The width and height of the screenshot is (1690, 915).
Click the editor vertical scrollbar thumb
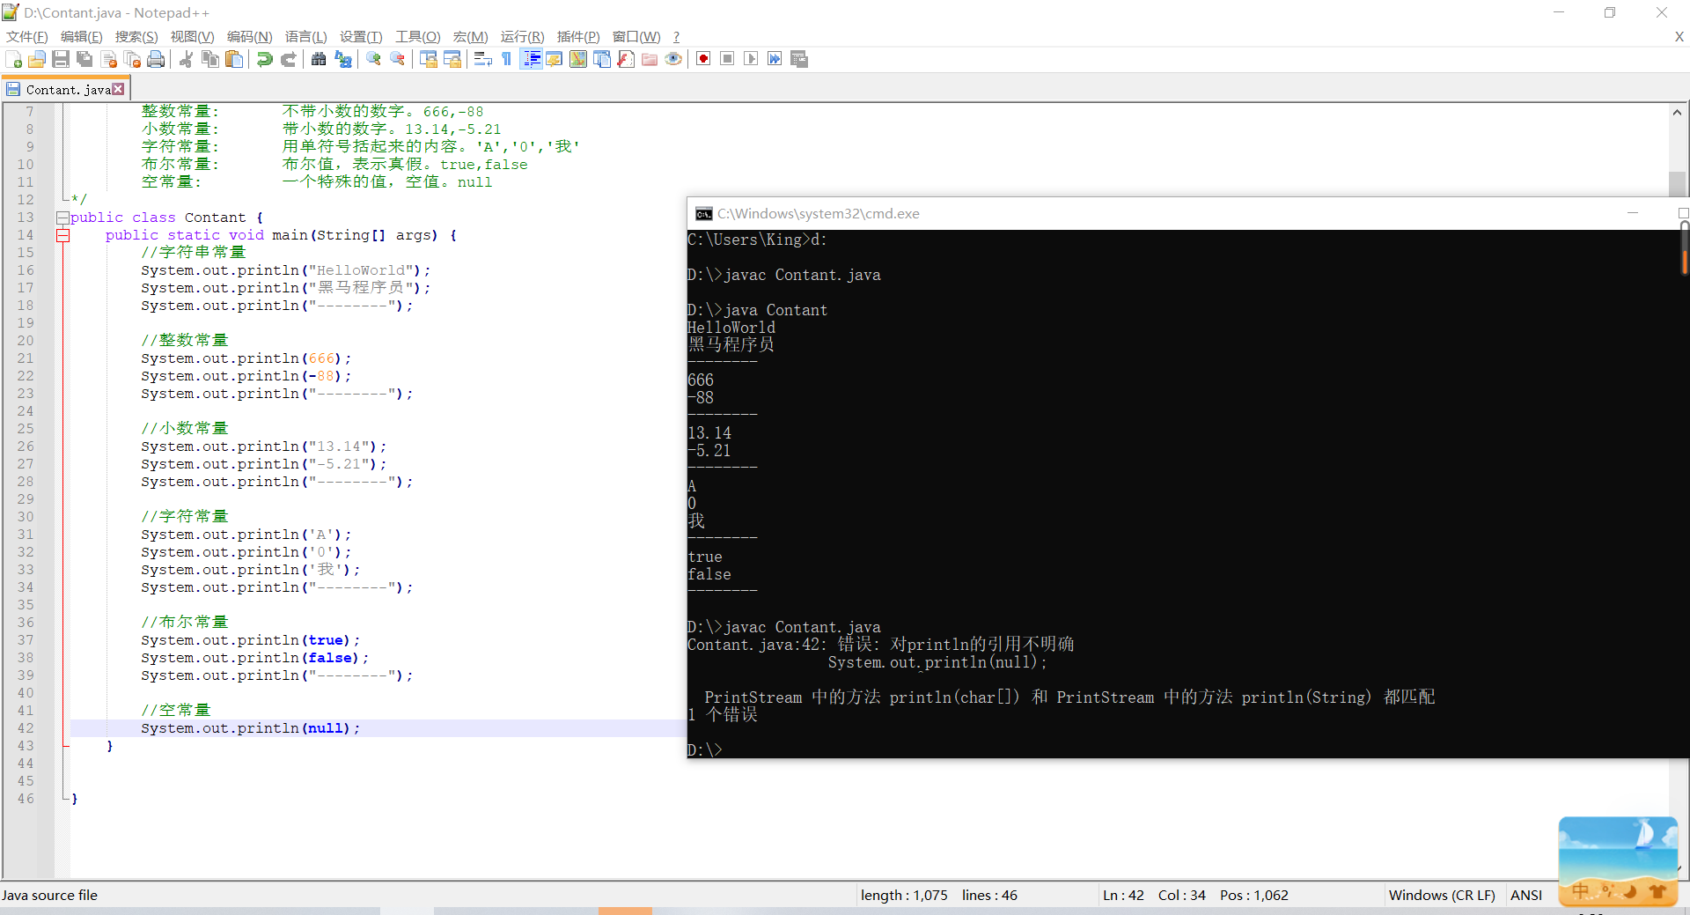pyautogui.click(x=1677, y=183)
